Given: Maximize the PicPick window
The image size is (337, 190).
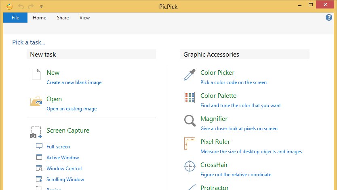Looking at the screenshot, I should coord(311,5).
